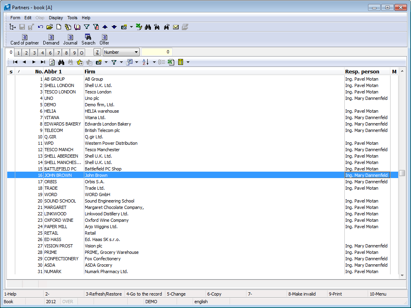Click the new blank page icon
This screenshot has height=308, width=411.
(59, 27)
